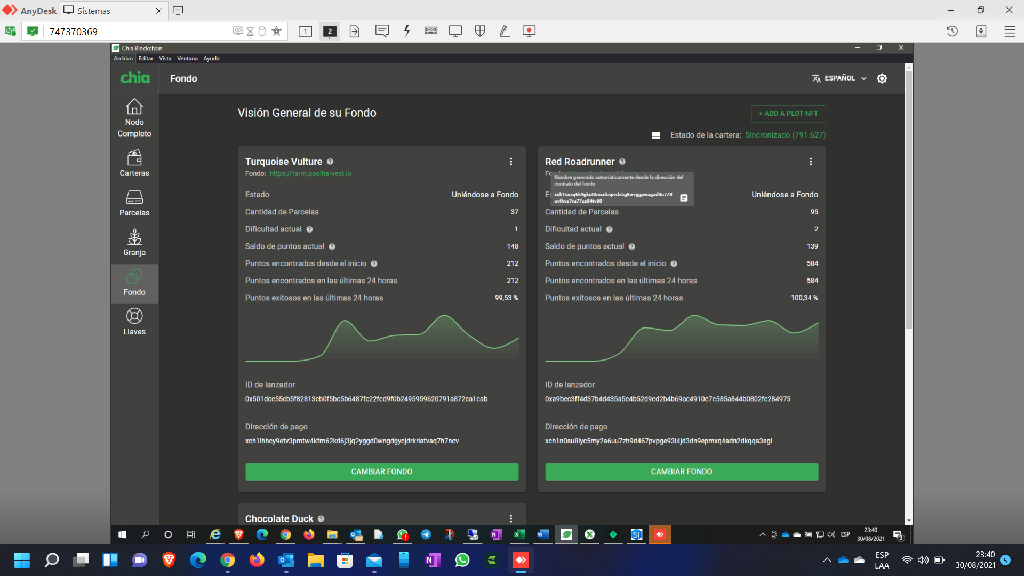Show hidden icons chevron in Windows 11 tray
Viewport: 1024px width, 576px height.
[827, 560]
